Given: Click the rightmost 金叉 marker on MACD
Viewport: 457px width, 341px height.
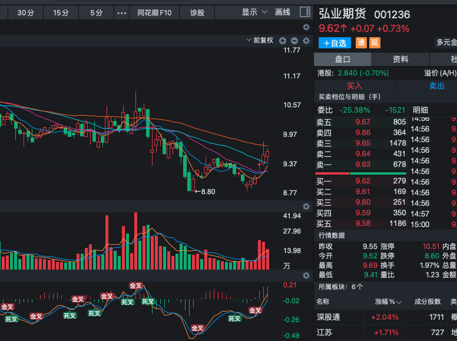Looking at the screenshot, I should 256,310.
